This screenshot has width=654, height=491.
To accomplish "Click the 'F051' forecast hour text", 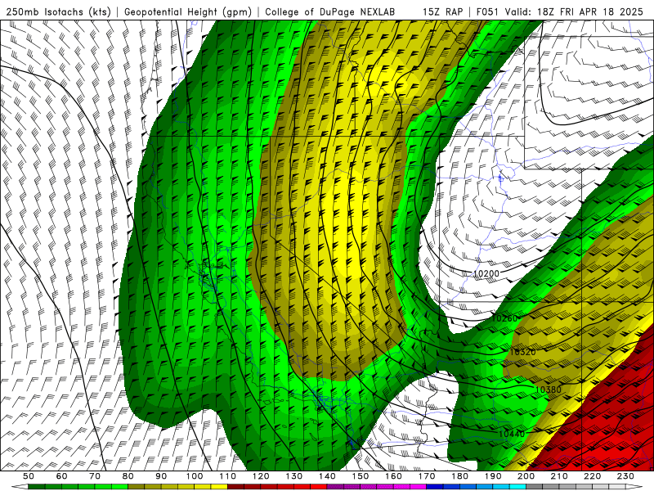I will coord(488,12).
